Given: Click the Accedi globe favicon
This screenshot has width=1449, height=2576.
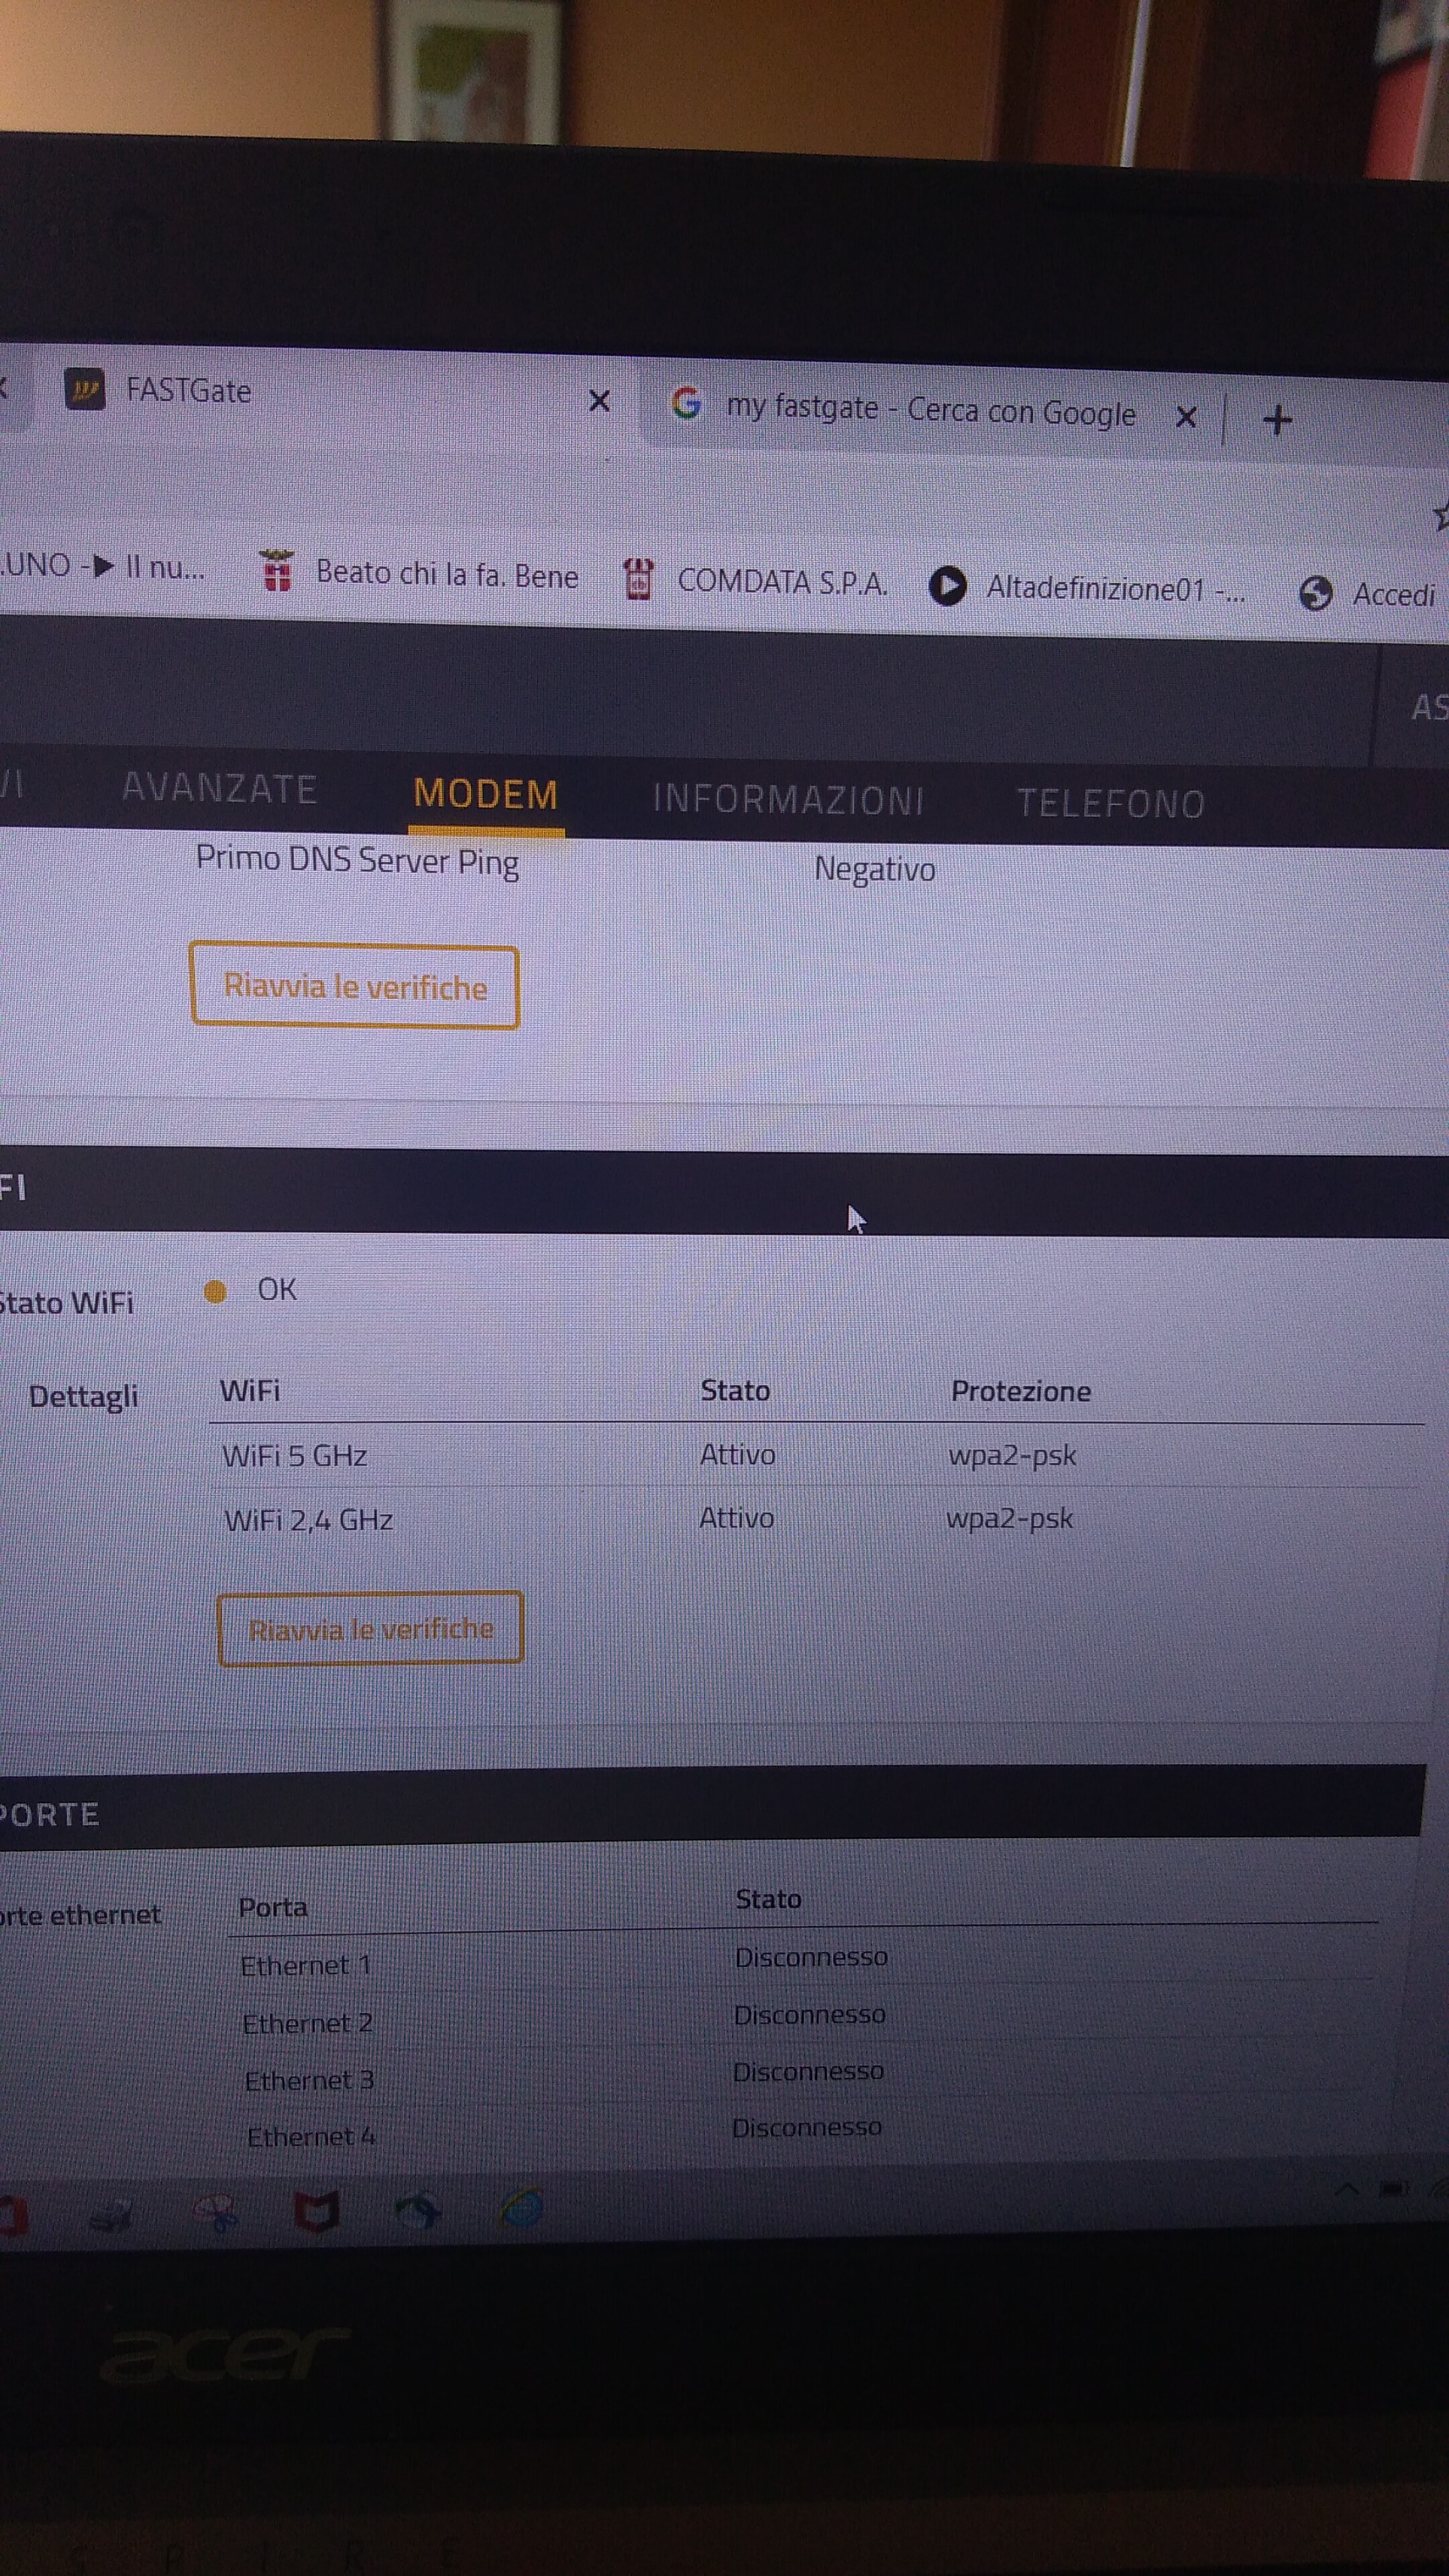Looking at the screenshot, I should [x=1316, y=594].
